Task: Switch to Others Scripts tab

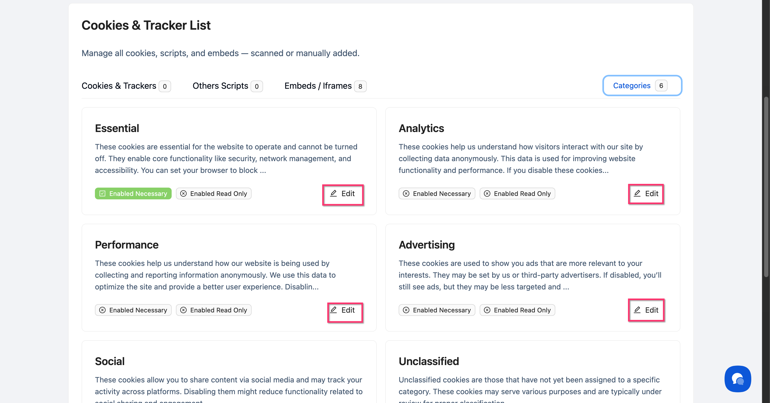Action: (220, 86)
